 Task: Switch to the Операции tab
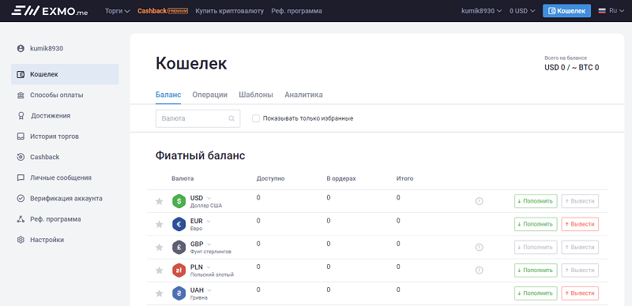209,95
